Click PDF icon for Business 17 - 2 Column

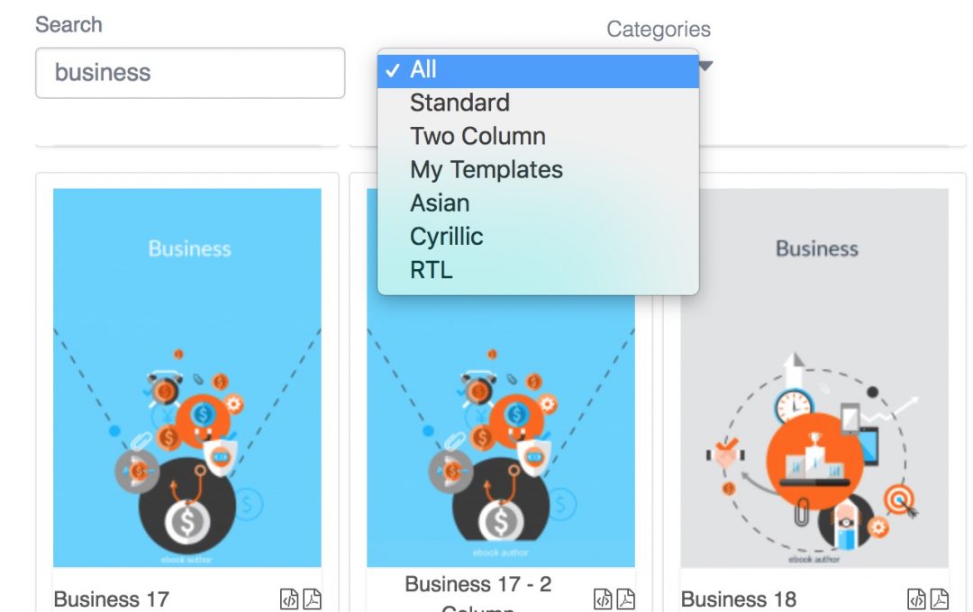click(626, 599)
